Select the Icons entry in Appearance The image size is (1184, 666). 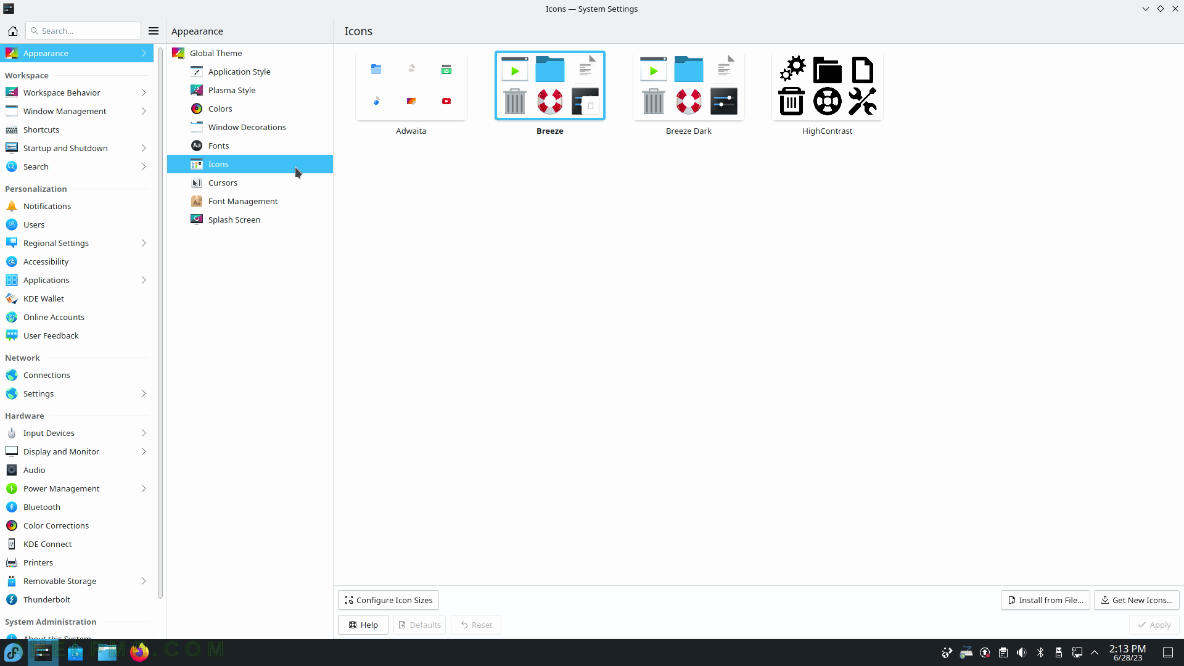pos(250,164)
